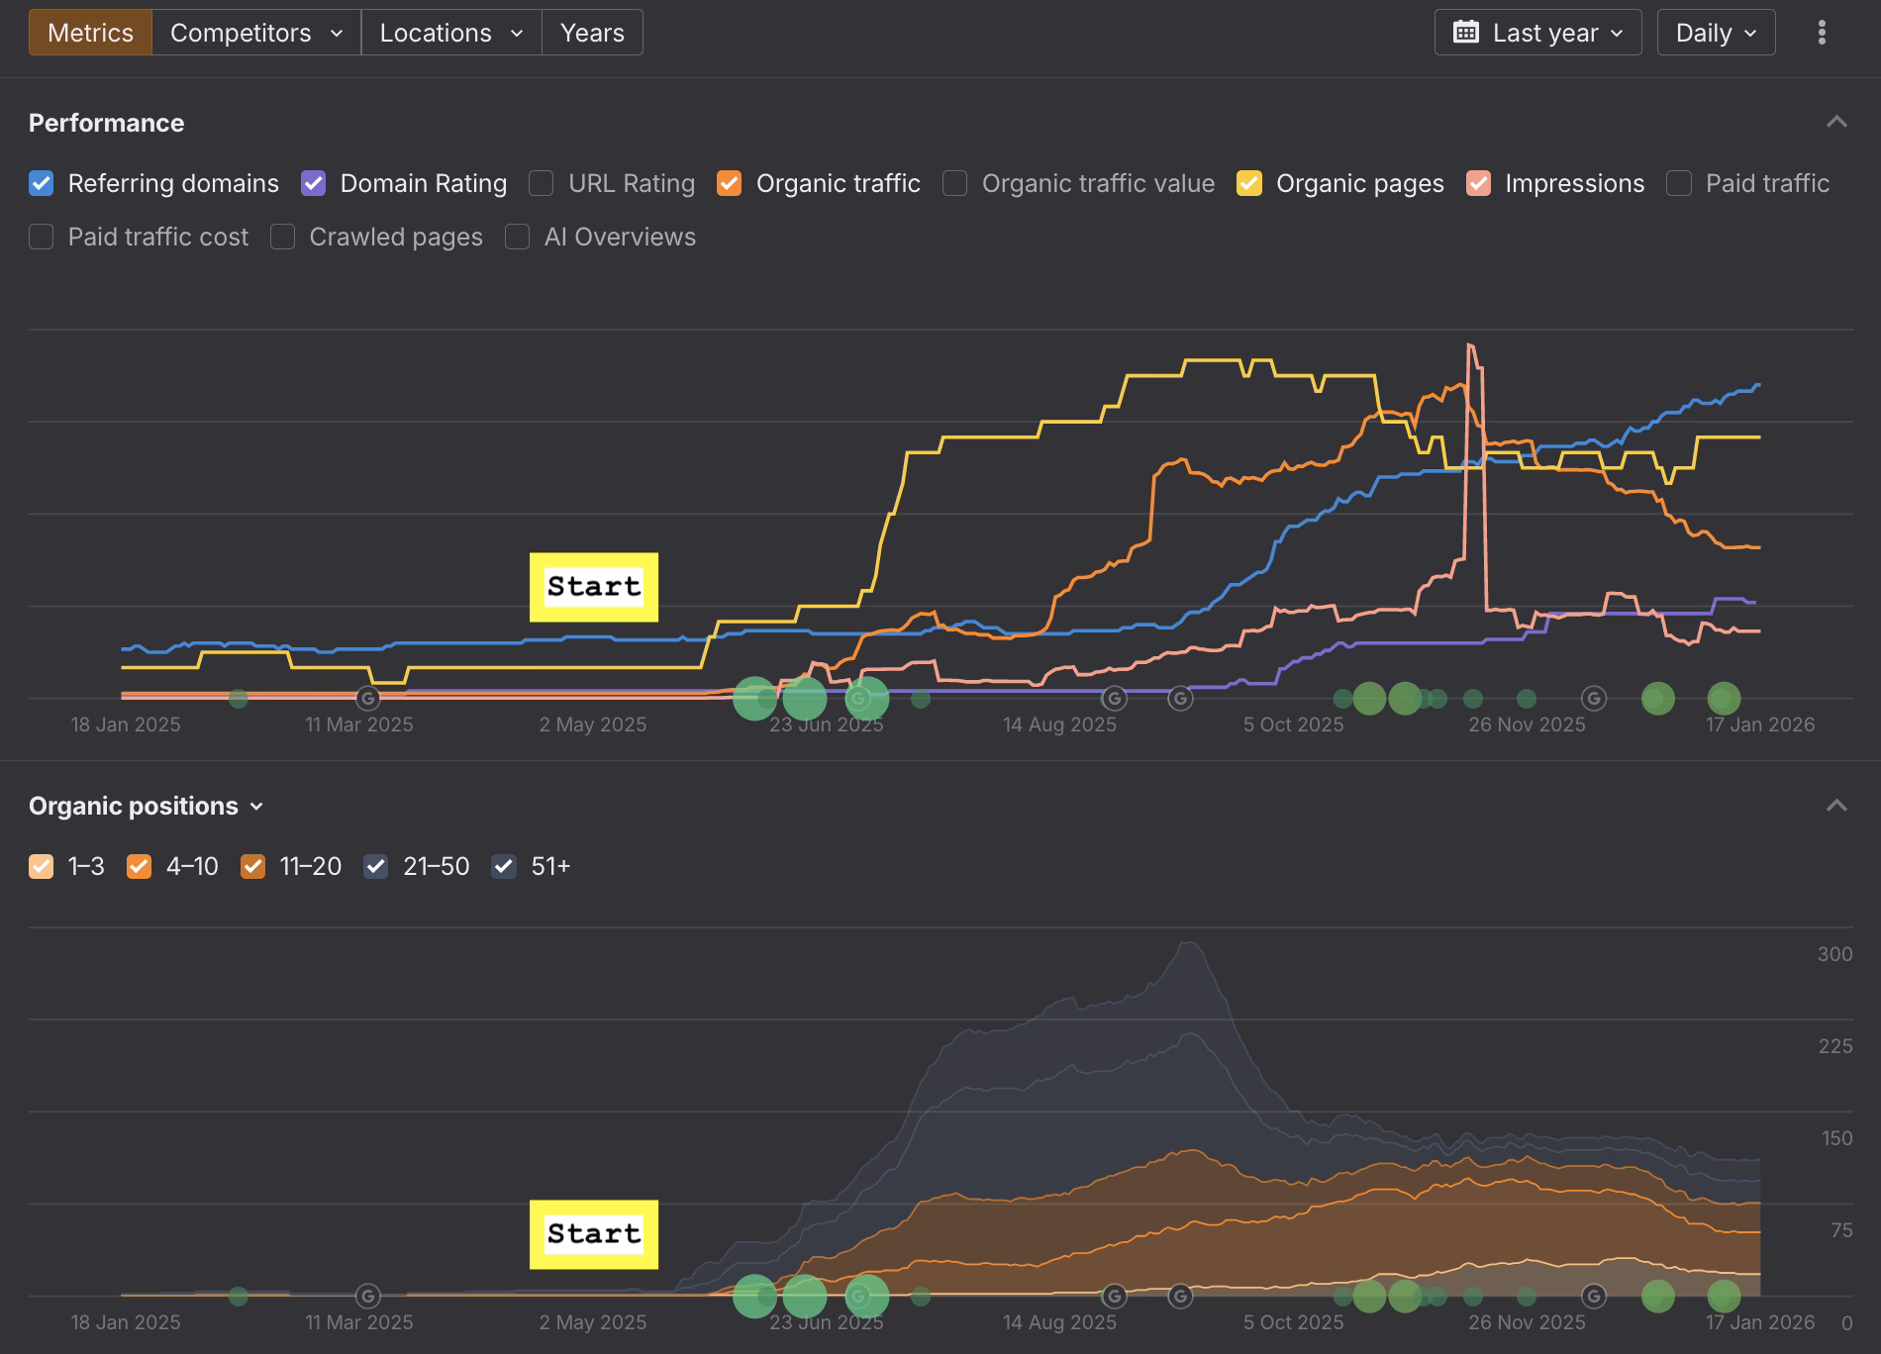Screen dimensions: 1881x1354
Task: Enable the AI Overviews checkbox
Action: tap(518, 238)
